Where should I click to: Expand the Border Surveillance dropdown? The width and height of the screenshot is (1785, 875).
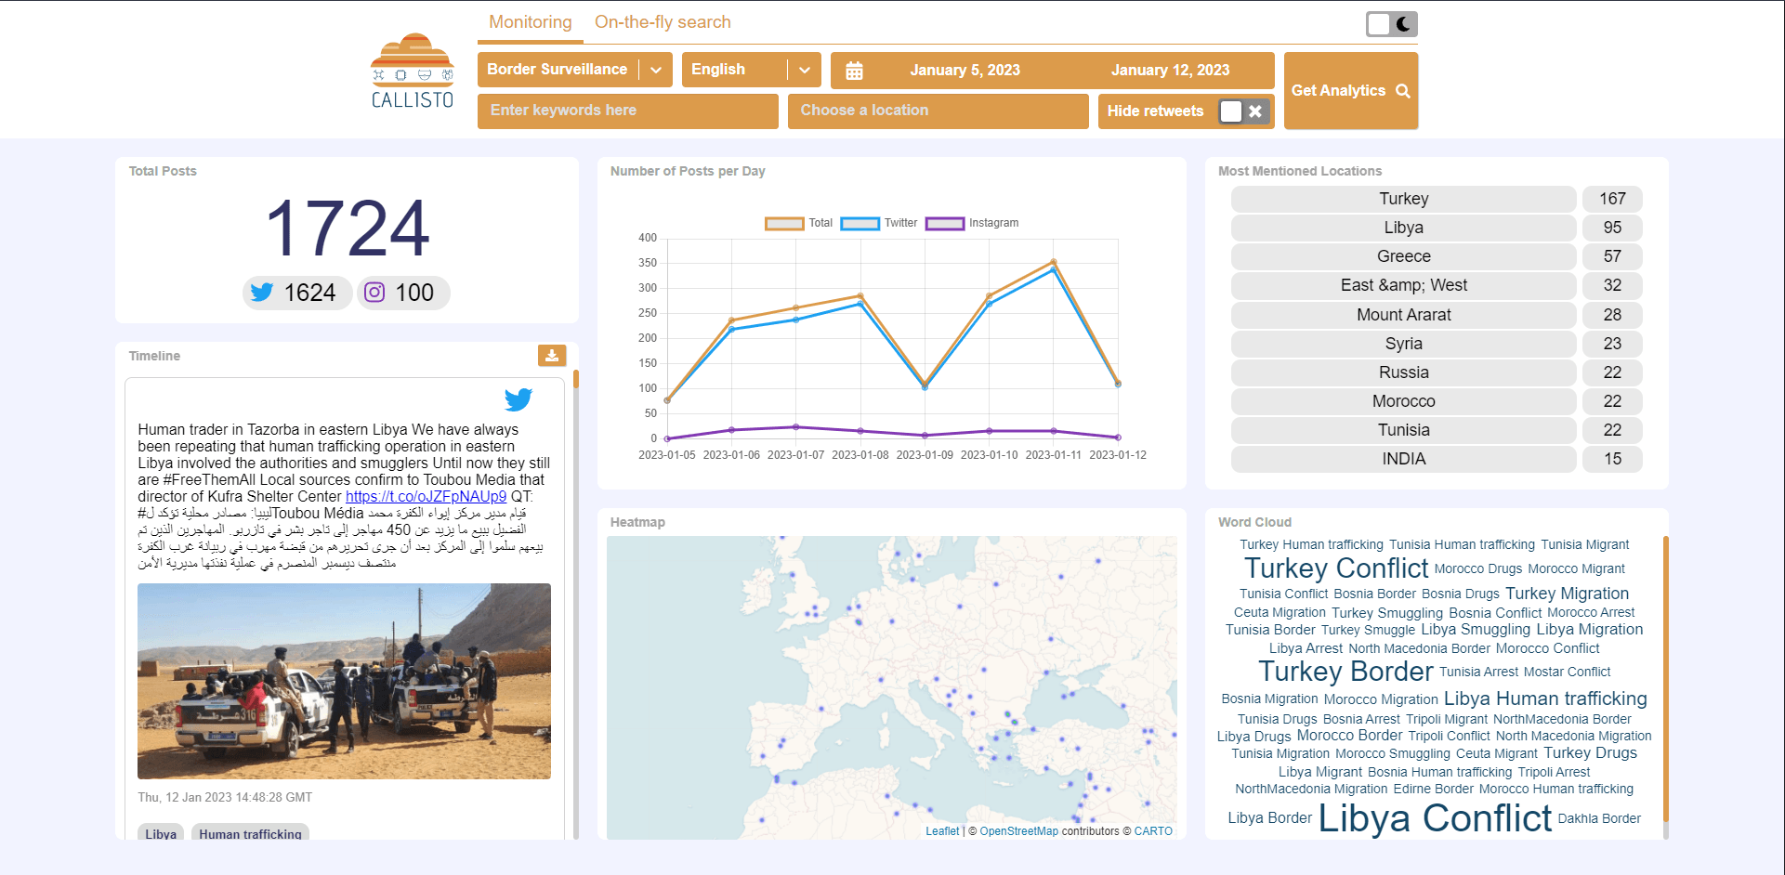656,70
